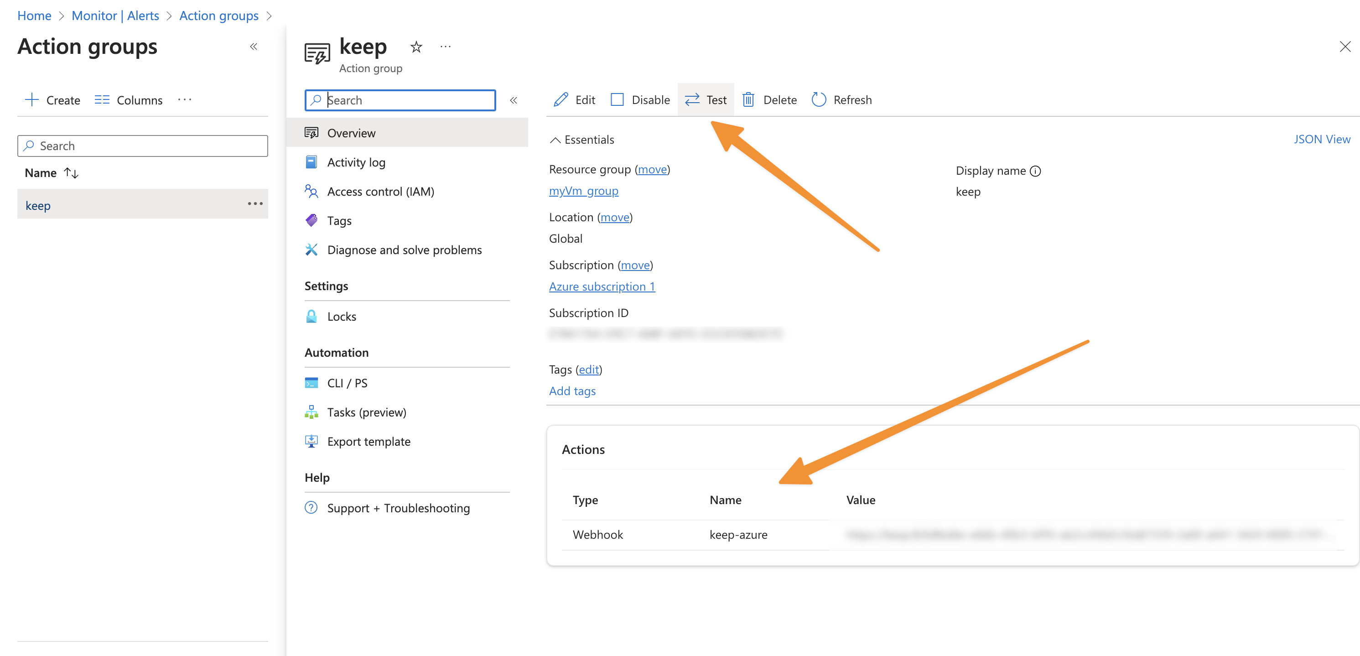Click move link next to Subscription

[635, 265]
